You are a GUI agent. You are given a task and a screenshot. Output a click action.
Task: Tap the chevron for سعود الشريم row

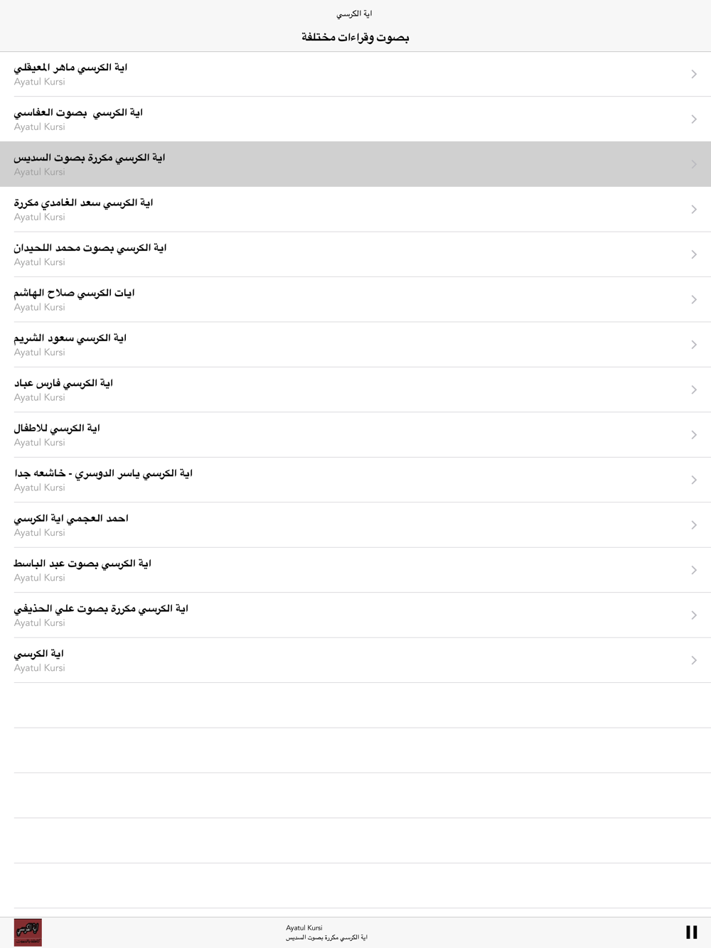694,345
